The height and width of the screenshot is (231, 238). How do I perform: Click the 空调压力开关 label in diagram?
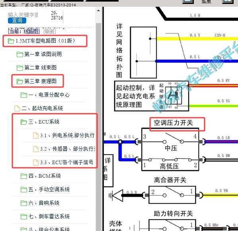coord(174,123)
